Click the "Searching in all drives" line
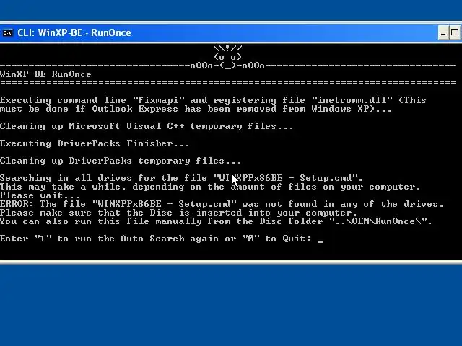This screenshot has width=462, height=346. [181, 178]
